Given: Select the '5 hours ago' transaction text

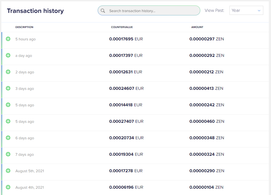Looking at the screenshot, I should tap(25, 39).
